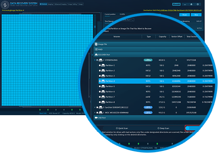Viewport: 218px width, 153px height.
Task: Click the Partition-5 drive icon
Action: point(103,86)
